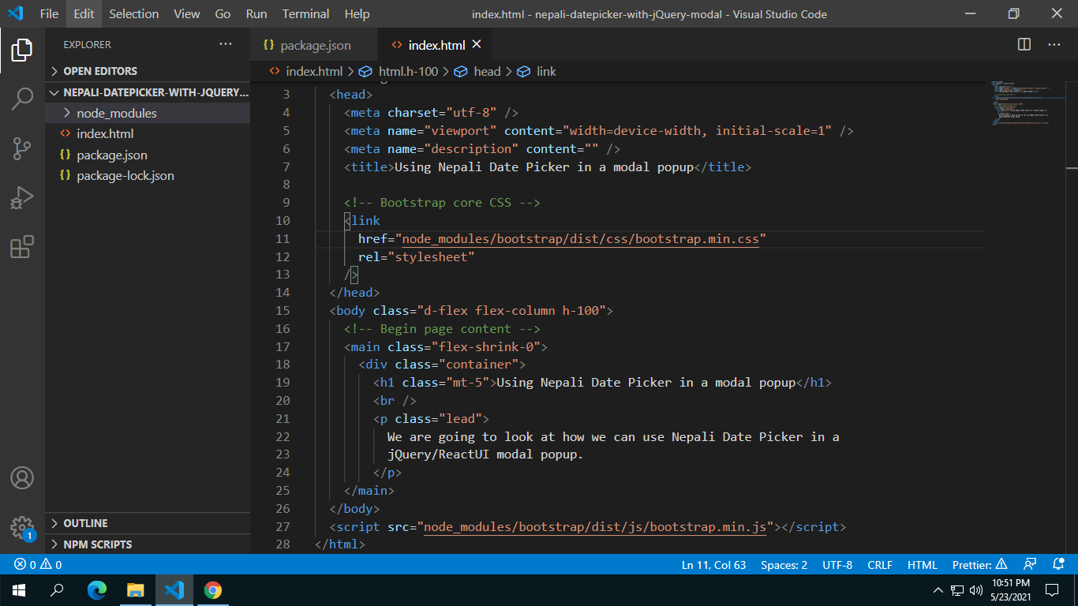This screenshot has height=606, width=1078.
Task: Expand the Open Editors section
Action: point(148,71)
